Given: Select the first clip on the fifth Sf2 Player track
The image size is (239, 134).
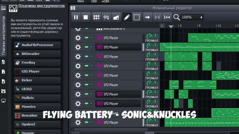Looking at the screenshot, I should point(225,75).
